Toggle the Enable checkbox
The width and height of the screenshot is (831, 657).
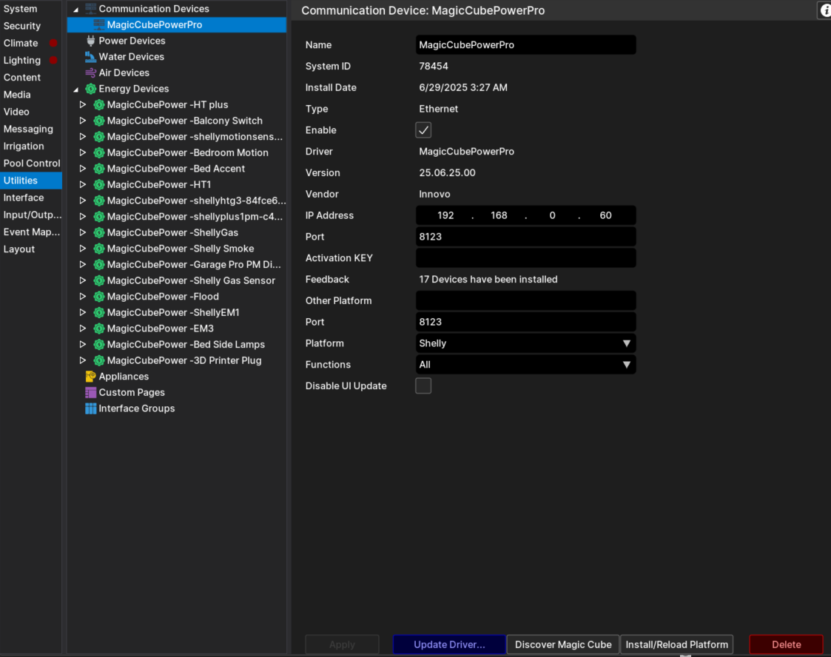click(423, 129)
